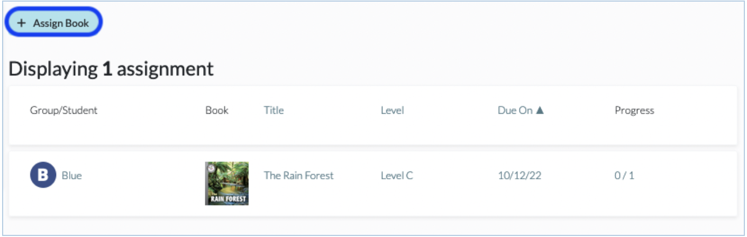The image size is (747, 237).
Task: Open the Rain Forest book cover thumbnail
Action: 227,183
